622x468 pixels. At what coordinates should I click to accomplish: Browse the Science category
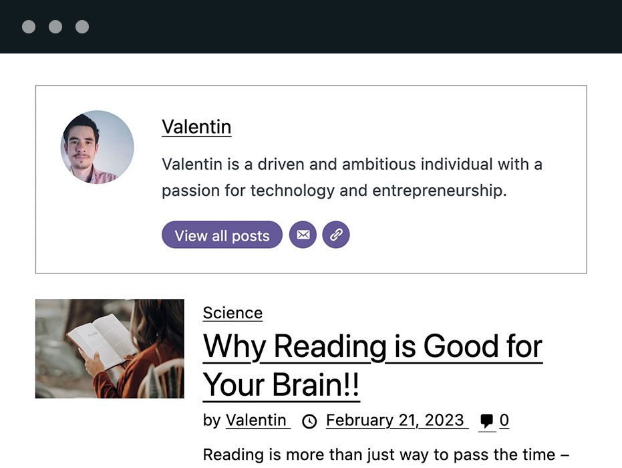coord(232,312)
